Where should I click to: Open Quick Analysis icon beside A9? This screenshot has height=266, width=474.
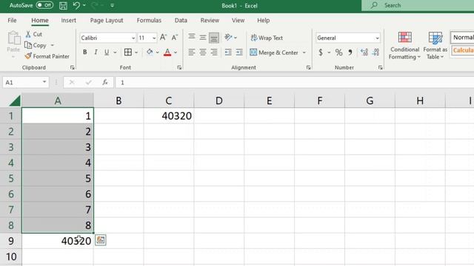click(101, 240)
